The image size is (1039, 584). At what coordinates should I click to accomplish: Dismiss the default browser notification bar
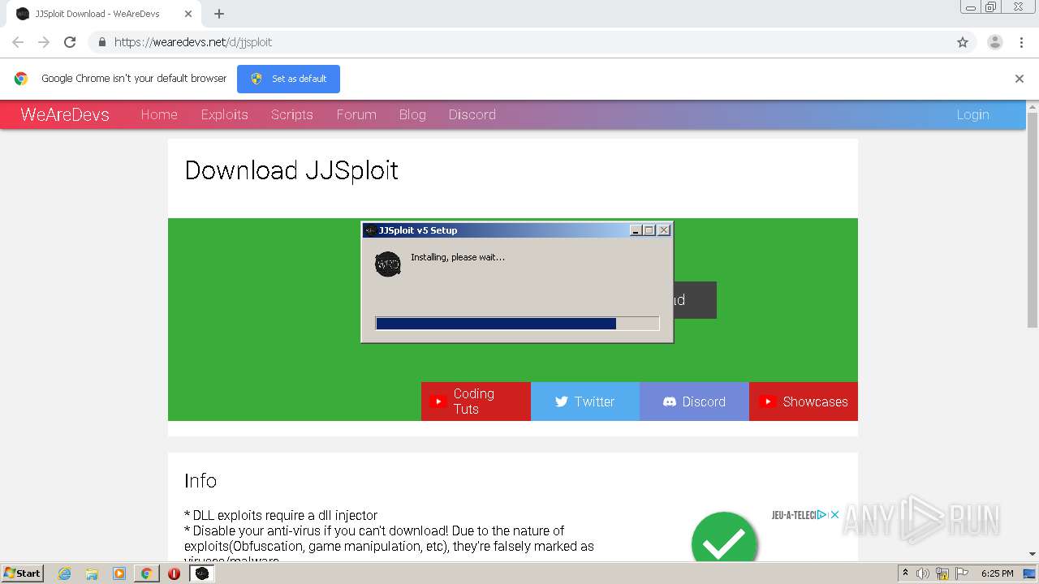pos(1020,79)
